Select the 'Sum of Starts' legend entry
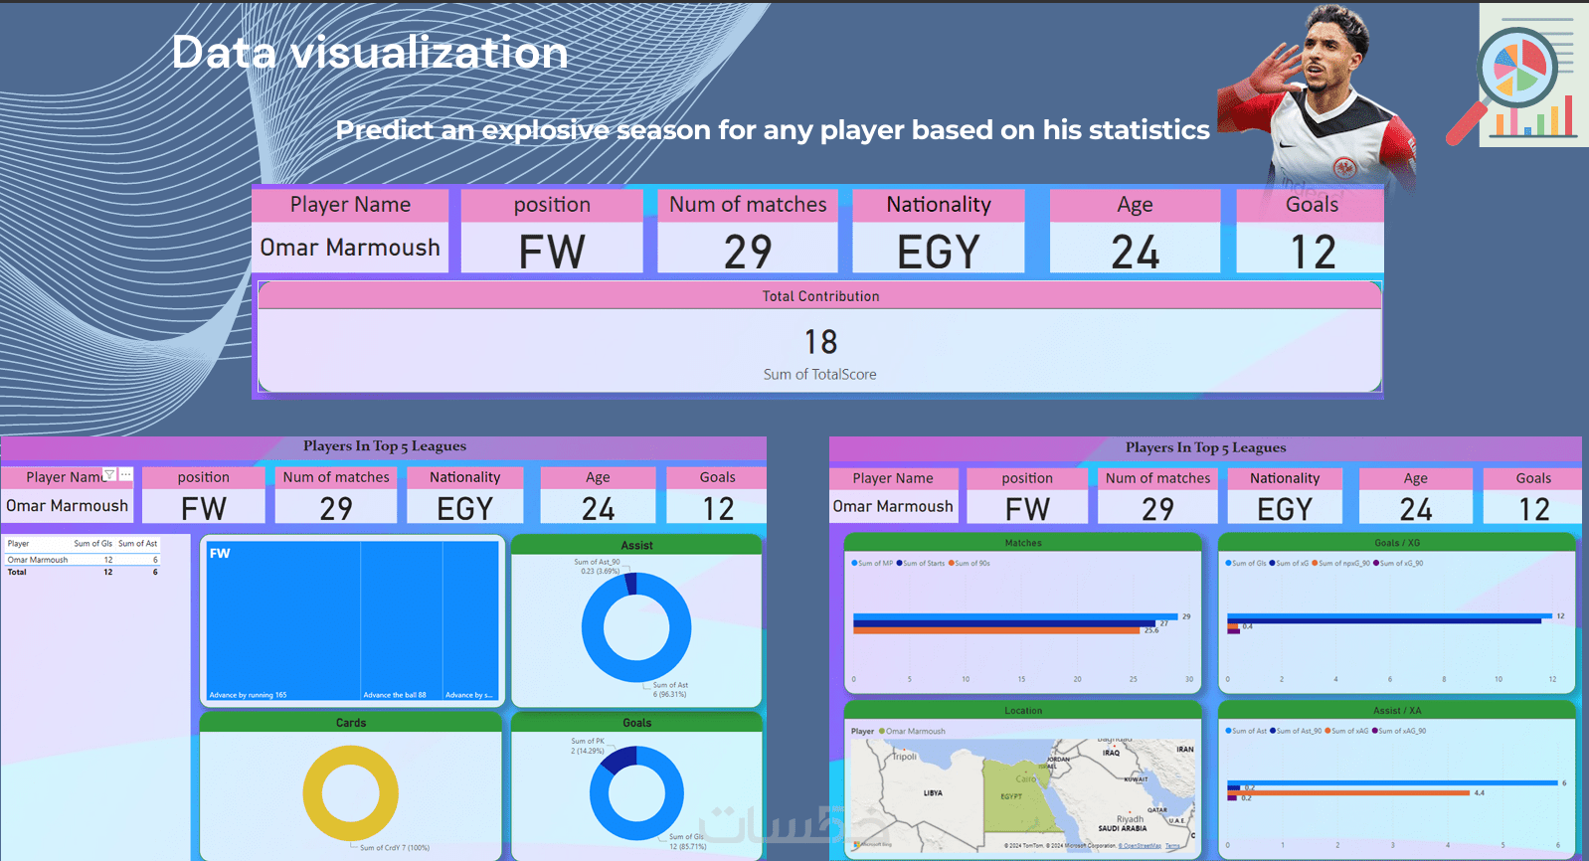The image size is (1589, 861). (921, 564)
